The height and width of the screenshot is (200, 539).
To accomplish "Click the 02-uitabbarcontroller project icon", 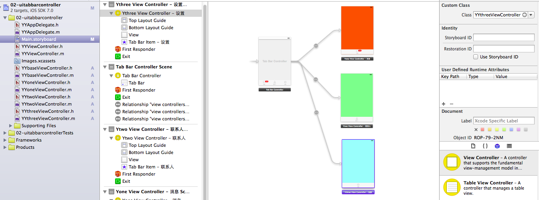I will [x=6, y=7].
